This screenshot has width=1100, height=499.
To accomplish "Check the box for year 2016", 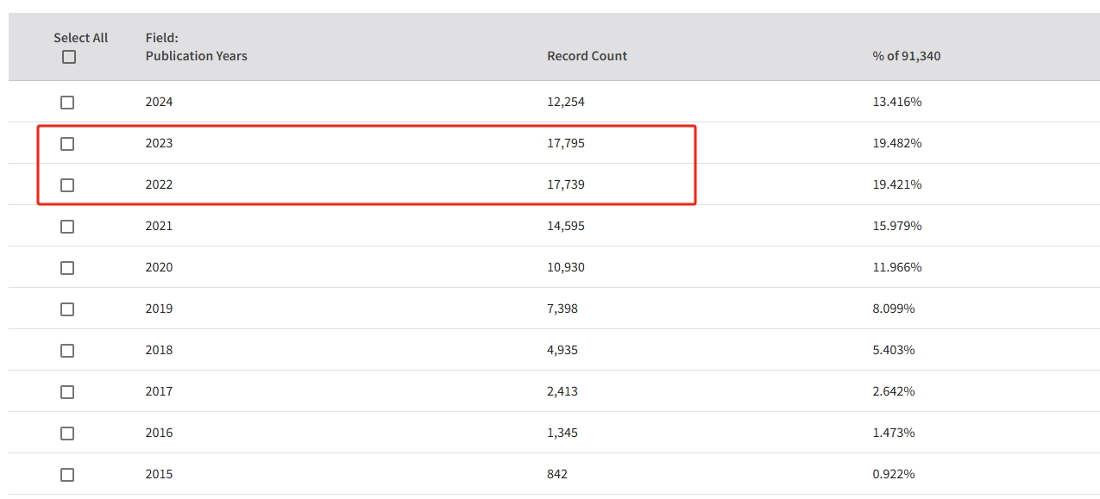I will click(67, 434).
